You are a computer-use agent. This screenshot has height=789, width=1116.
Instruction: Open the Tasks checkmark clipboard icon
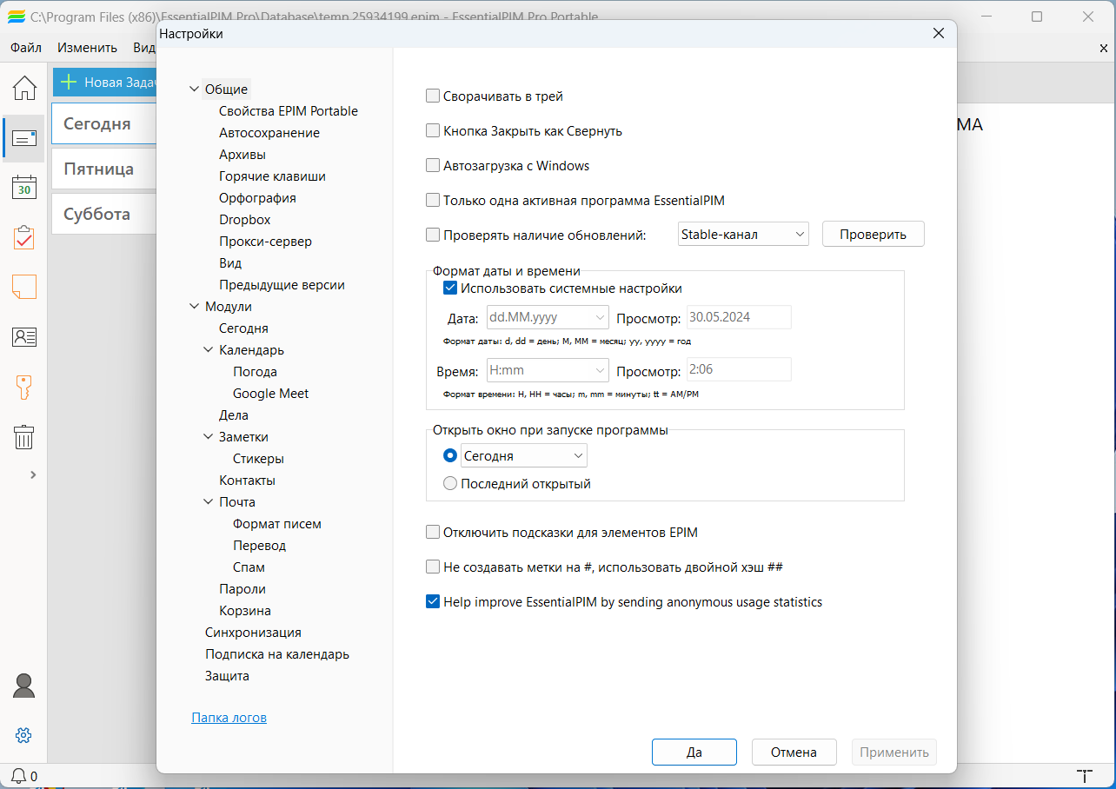click(x=24, y=237)
